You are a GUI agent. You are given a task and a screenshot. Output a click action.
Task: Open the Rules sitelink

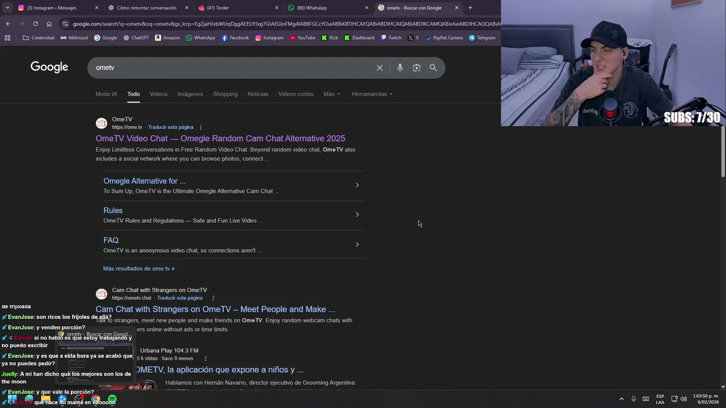113,210
